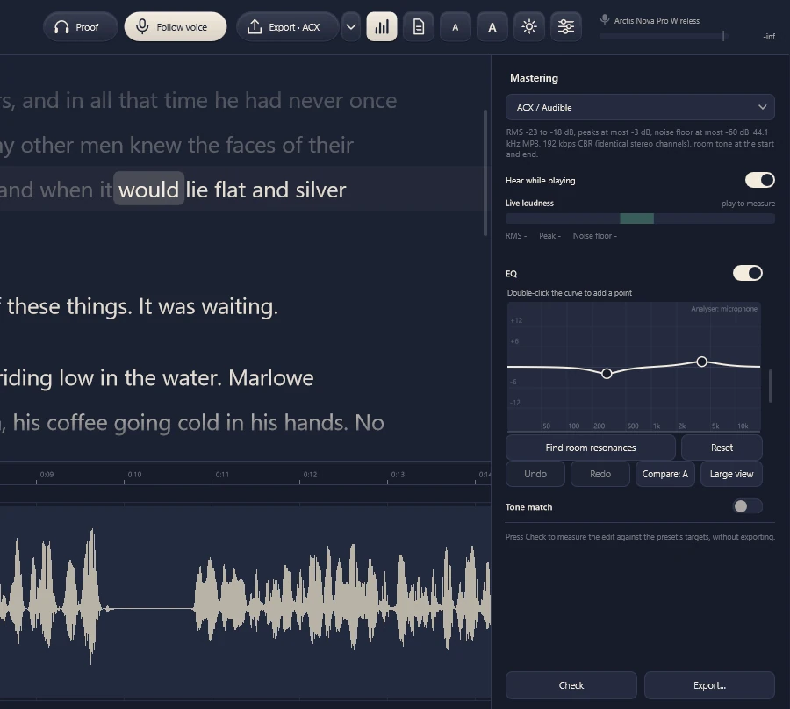Image resolution: width=790 pixels, height=709 pixels.
Task: Decrease text size with small A
Action: pyautogui.click(x=456, y=27)
